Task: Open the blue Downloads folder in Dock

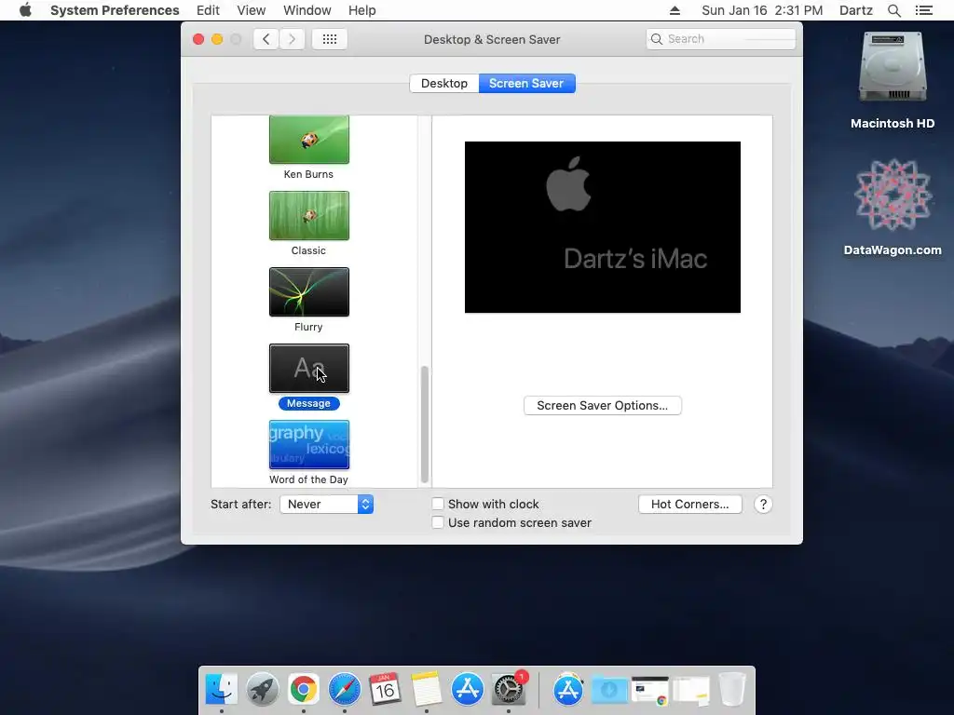Action: click(x=609, y=690)
